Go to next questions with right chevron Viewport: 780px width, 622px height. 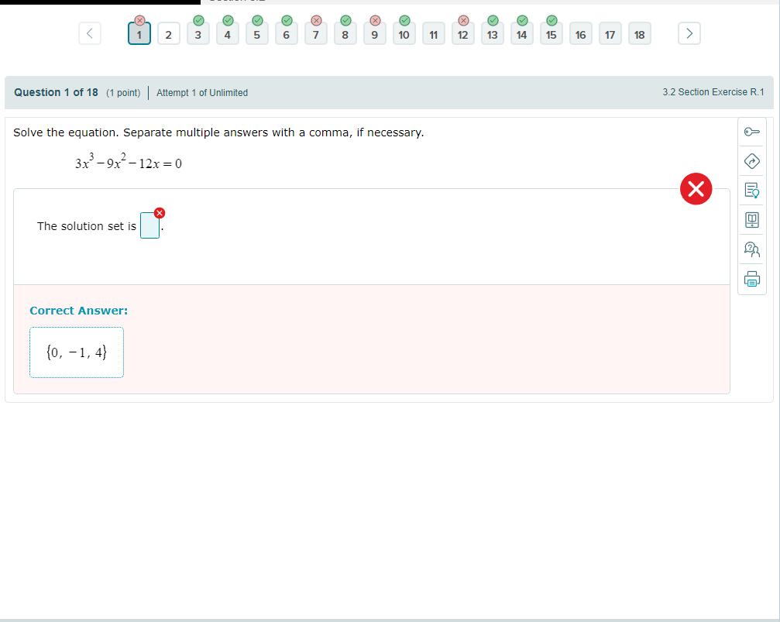[x=689, y=33]
